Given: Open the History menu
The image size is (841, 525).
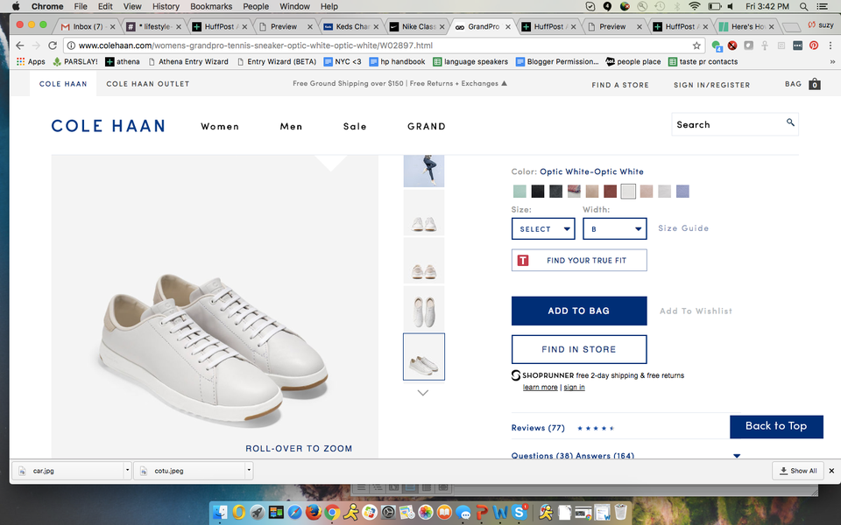Looking at the screenshot, I should [166, 6].
